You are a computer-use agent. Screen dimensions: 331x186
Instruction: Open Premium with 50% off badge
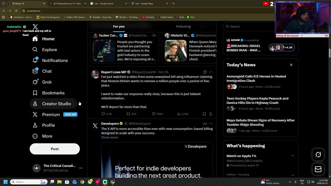[55, 114]
